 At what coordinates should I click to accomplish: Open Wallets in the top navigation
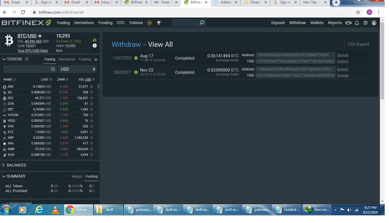(x=317, y=23)
